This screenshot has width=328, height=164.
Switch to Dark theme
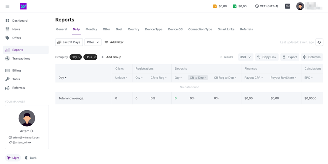click(x=31, y=158)
